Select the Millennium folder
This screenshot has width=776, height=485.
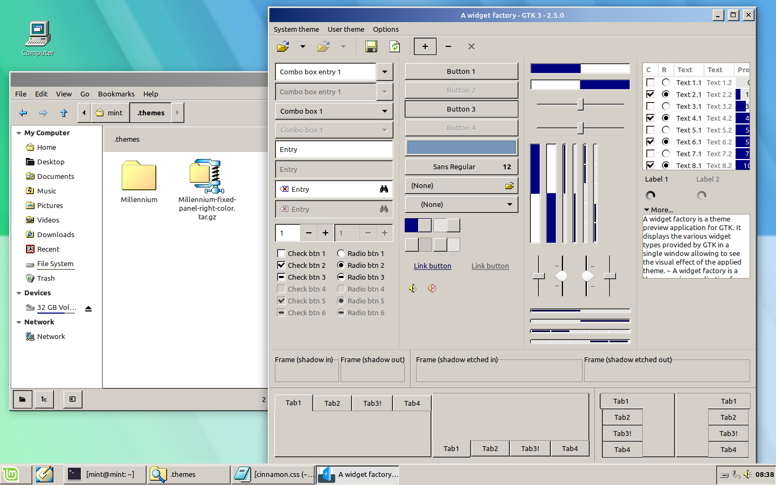(139, 182)
